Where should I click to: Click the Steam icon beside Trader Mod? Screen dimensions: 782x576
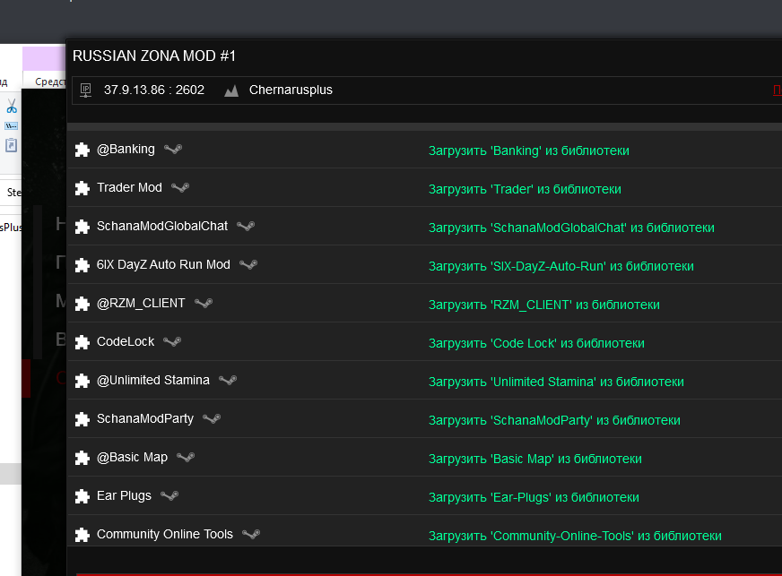coord(180,187)
